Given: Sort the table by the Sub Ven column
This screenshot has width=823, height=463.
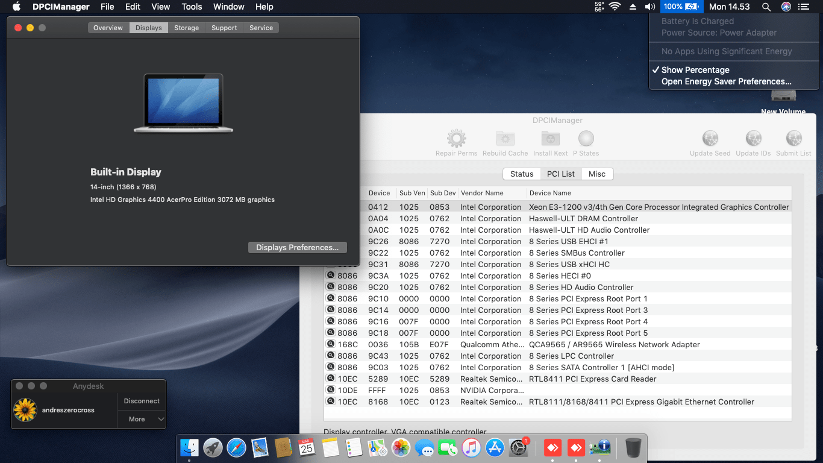Looking at the screenshot, I should pos(412,193).
